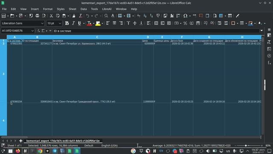Toggle Freeze Rows and Columns button
Viewport: 273px width, 154px height.
click(221, 16)
